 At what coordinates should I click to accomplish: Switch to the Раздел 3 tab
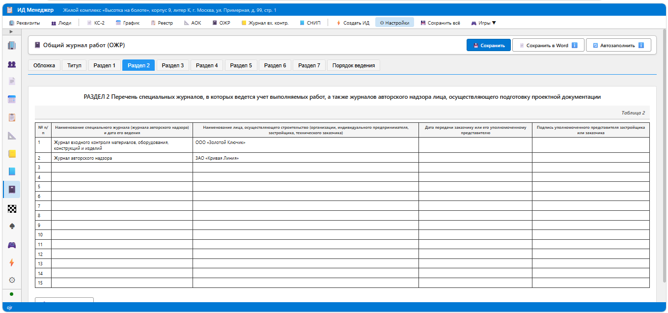click(173, 65)
